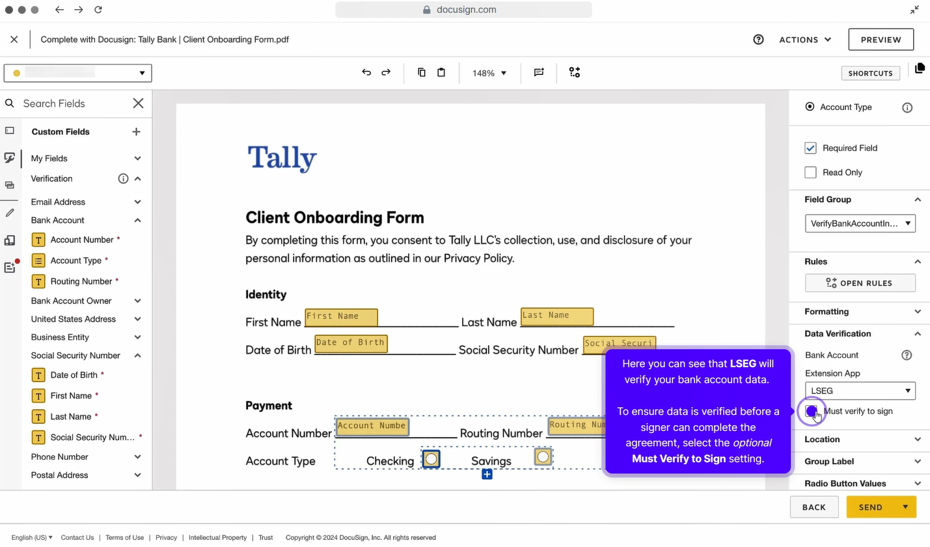
Task: Open the LSEG Extension App dropdown
Action: coord(860,391)
